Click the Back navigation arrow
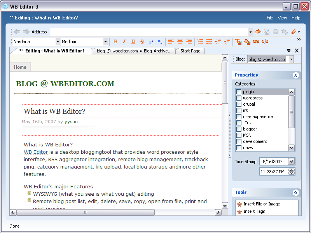This screenshot has height=233, width=311. coord(17,32)
